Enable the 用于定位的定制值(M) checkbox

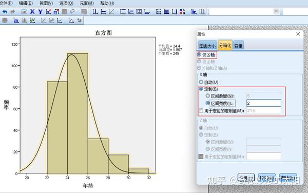(x=201, y=110)
